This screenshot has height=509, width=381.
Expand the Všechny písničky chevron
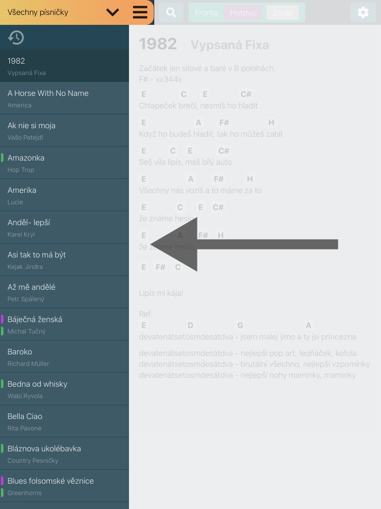pyautogui.click(x=113, y=12)
